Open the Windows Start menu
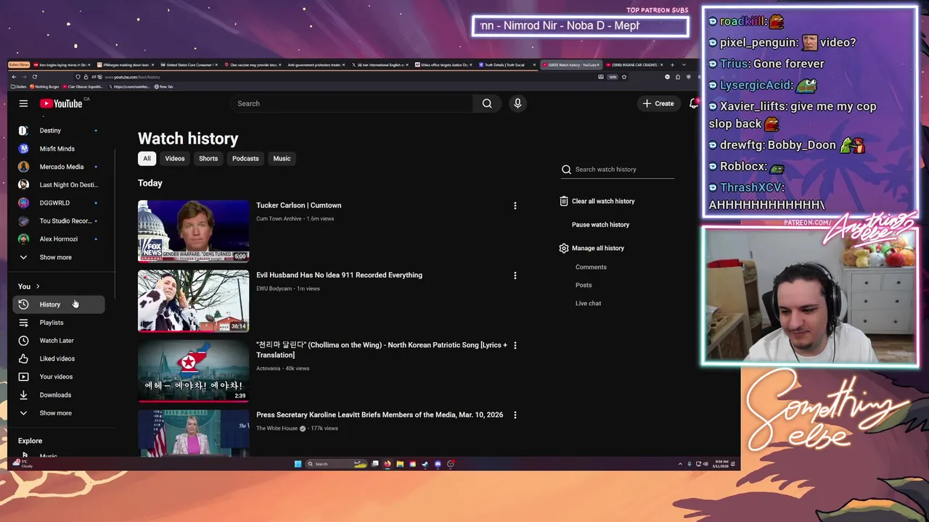Screen dimensions: 929x522 point(298,464)
